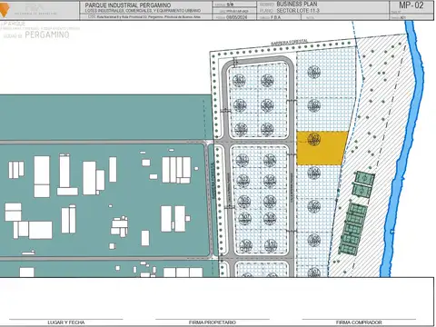Click the "SECTOR LOTE 11-3" plan label

click(x=298, y=11)
